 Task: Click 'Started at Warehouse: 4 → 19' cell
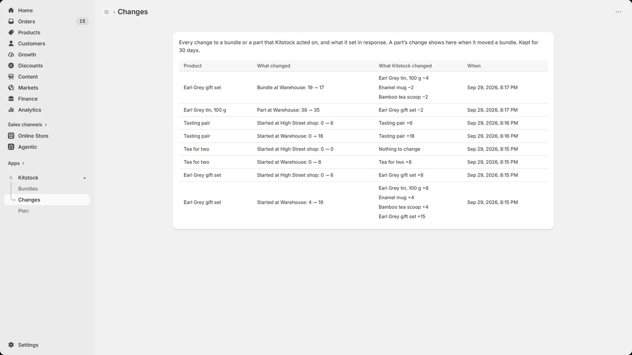290,202
